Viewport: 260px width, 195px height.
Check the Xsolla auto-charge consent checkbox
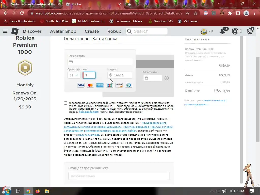coord(66,103)
